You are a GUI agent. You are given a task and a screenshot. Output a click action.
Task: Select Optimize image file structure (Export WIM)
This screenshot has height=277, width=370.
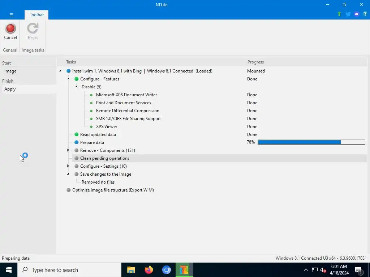[113, 190]
